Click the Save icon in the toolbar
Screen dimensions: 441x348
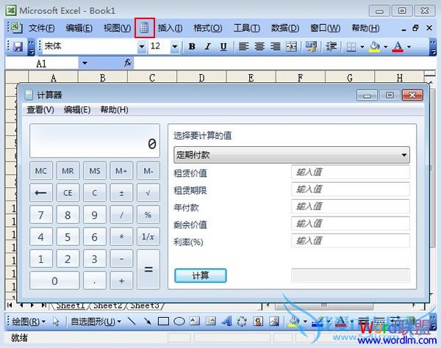click(x=18, y=46)
